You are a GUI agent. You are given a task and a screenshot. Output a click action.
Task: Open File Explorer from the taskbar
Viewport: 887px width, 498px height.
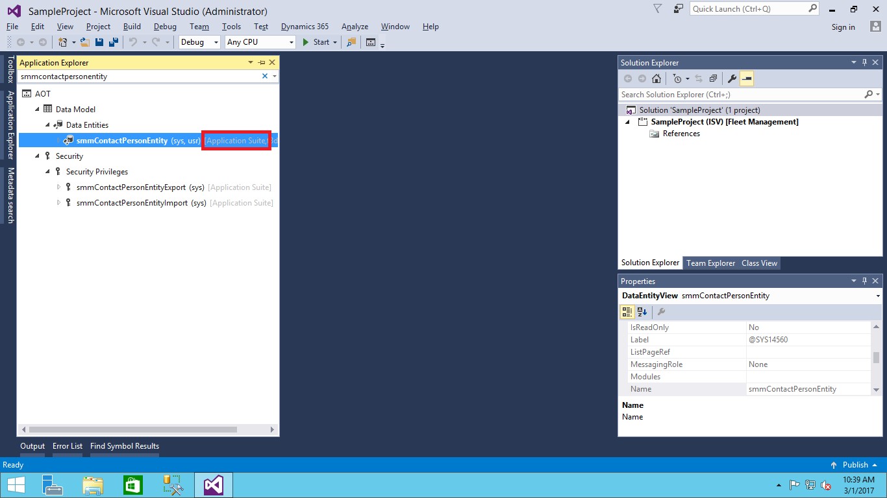click(93, 484)
